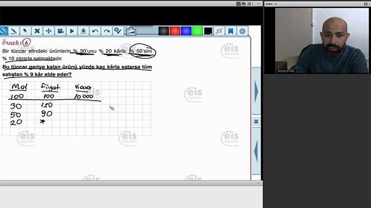Pick the blue color swatch
Screen dimensions: 371x208
186,31
